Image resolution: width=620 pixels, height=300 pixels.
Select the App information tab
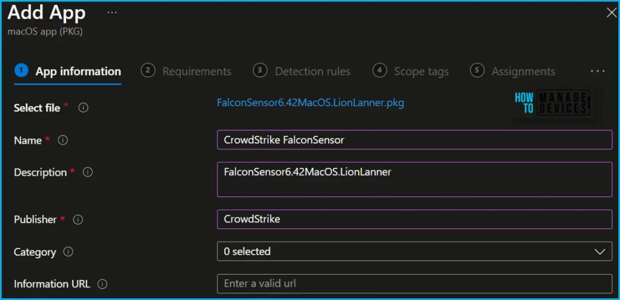click(x=68, y=72)
